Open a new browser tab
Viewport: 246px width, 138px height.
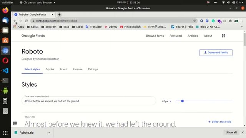click(x=59, y=15)
